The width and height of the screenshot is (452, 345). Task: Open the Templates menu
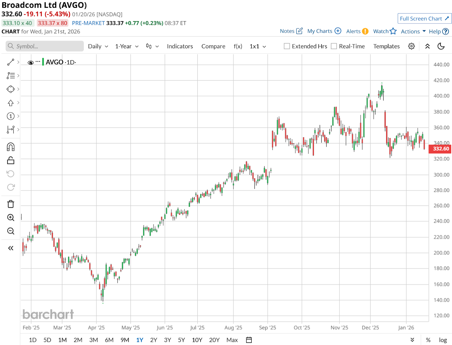pyautogui.click(x=386, y=46)
